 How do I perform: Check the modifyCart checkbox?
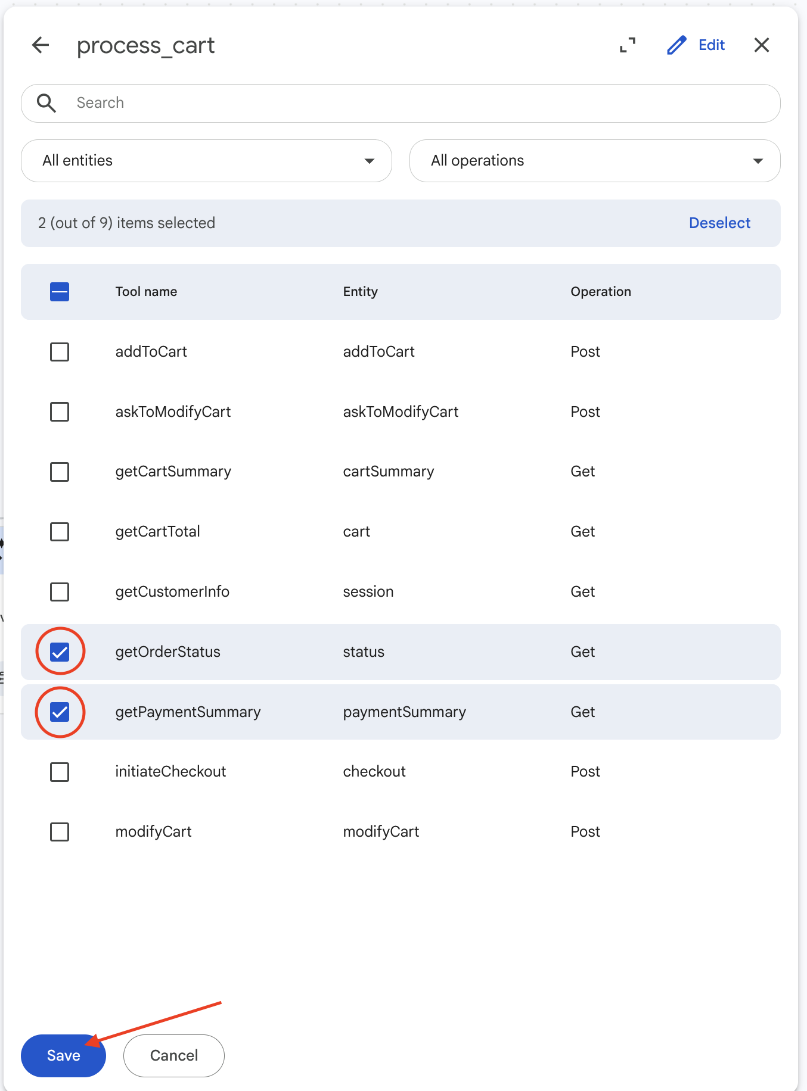click(x=60, y=832)
